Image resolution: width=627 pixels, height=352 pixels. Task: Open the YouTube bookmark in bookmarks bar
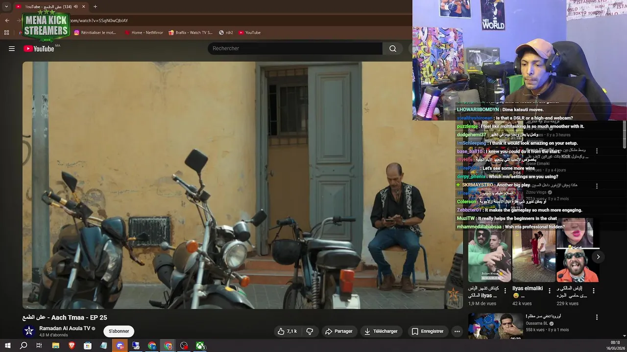pos(250,33)
